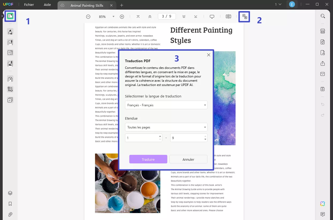This screenshot has width=333, height=220.
Task: Expand the 'Toutes les pages' scope dropdown
Action: pyautogui.click(x=166, y=127)
